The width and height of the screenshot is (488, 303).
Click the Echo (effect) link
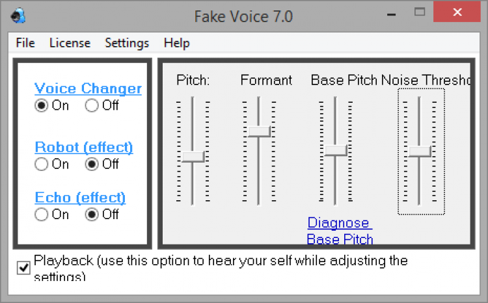(x=80, y=197)
